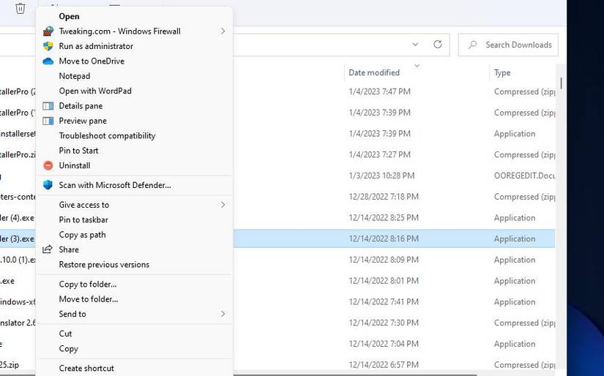Click date 12/14/2022 7:30 PM

coord(384,323)
